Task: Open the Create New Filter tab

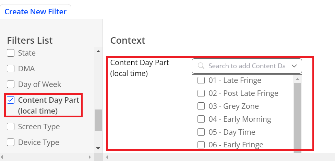Action: 35,12
